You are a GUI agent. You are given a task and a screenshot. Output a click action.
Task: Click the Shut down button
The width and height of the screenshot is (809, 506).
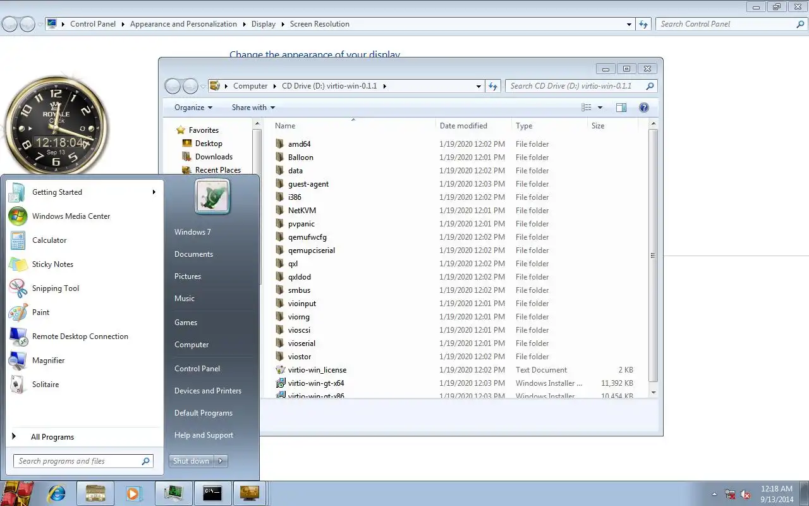coord(192,461)
